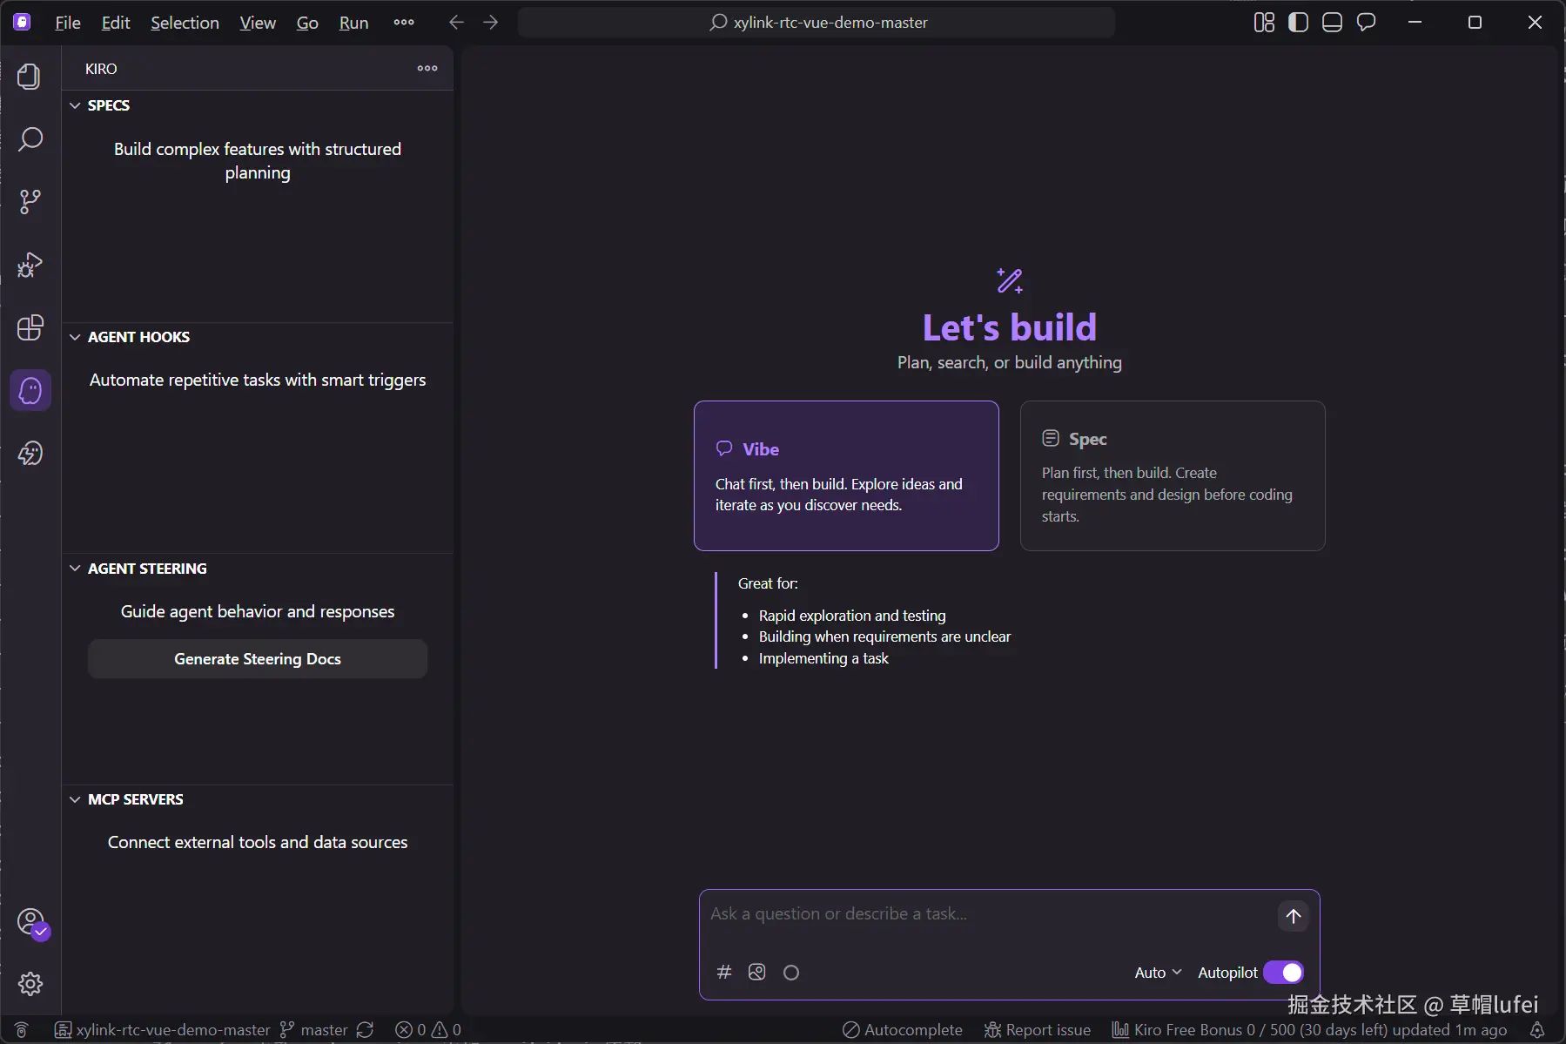This screenshot has width=1566, height=1044.
Task: Toggle the bottom panel visibility
Action: (x=1332, y=22)
